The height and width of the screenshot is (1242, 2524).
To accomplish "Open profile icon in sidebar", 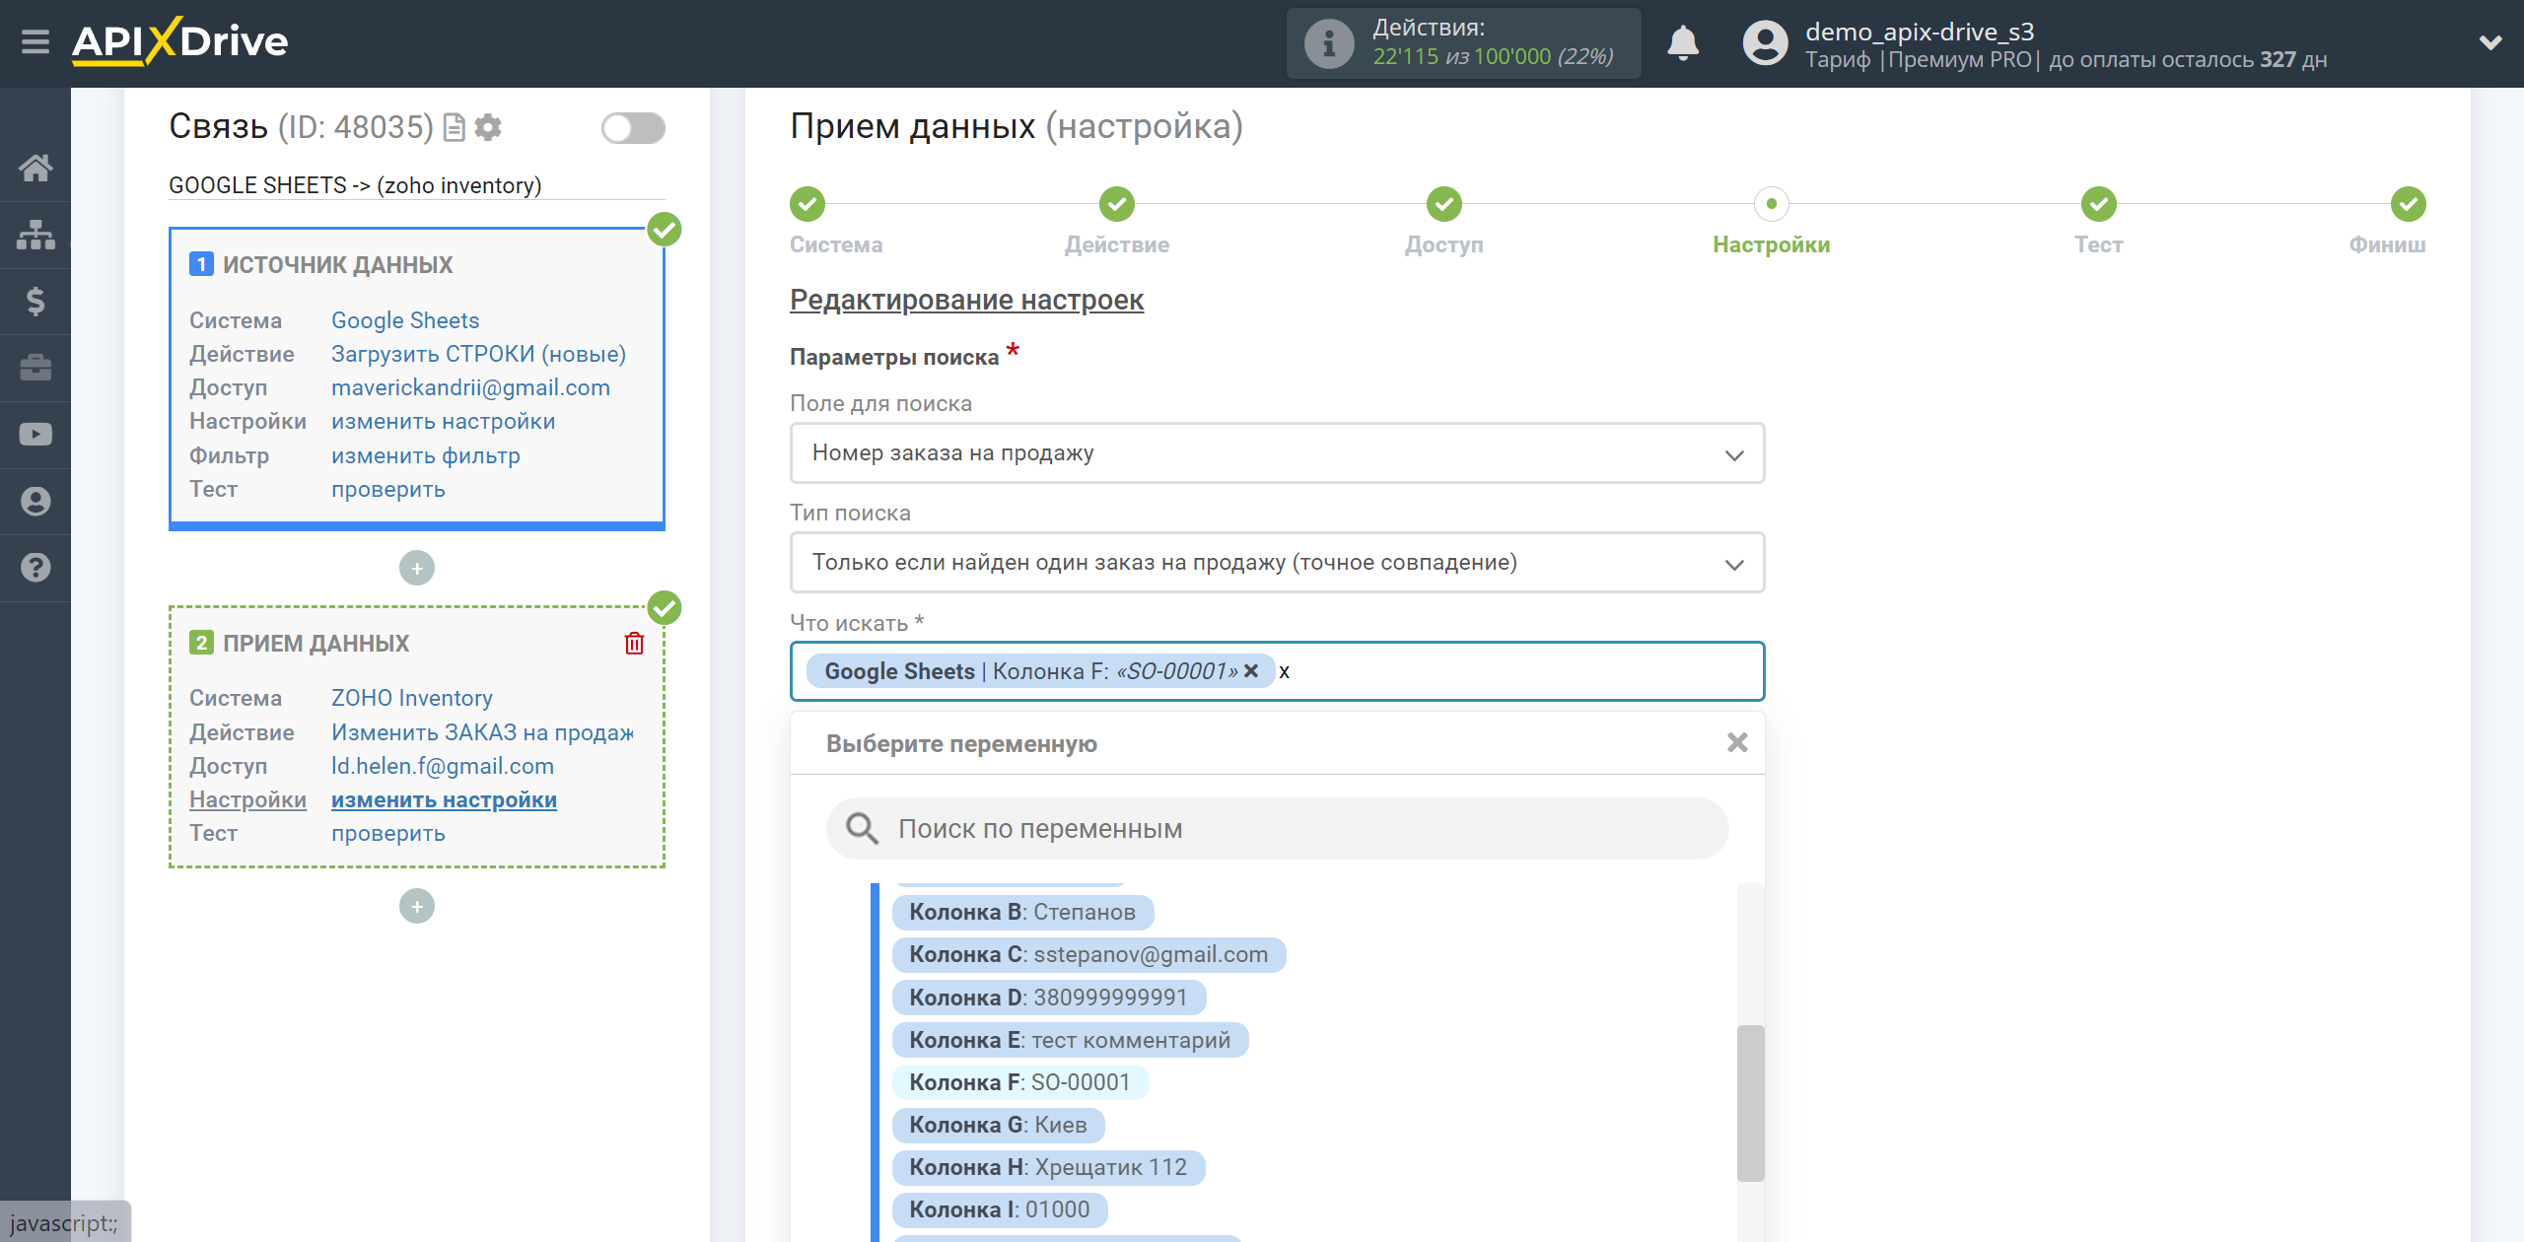I will 35,501.
